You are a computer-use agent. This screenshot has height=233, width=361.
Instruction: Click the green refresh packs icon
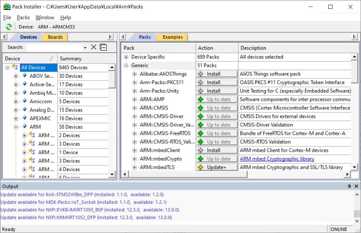click(9, 27)
